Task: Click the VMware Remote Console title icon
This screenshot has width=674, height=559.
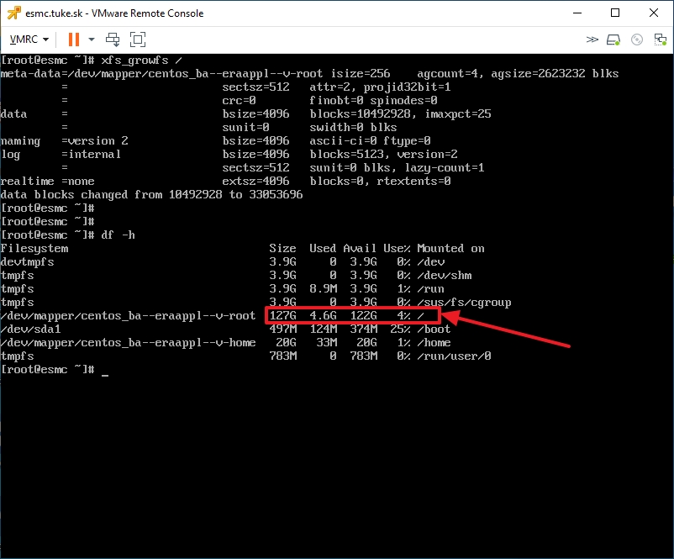Action: (13, 13)
